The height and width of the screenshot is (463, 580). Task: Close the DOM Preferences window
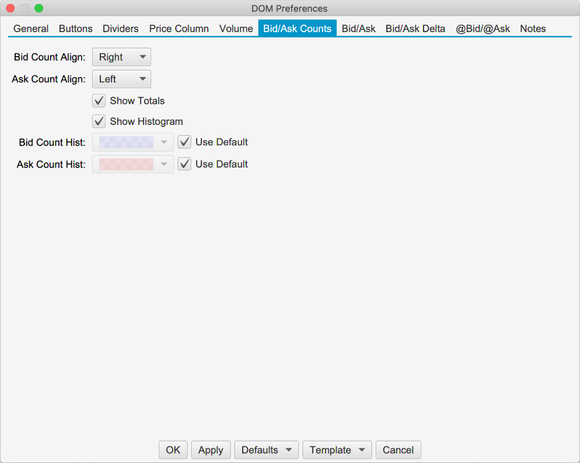[11, 8]
